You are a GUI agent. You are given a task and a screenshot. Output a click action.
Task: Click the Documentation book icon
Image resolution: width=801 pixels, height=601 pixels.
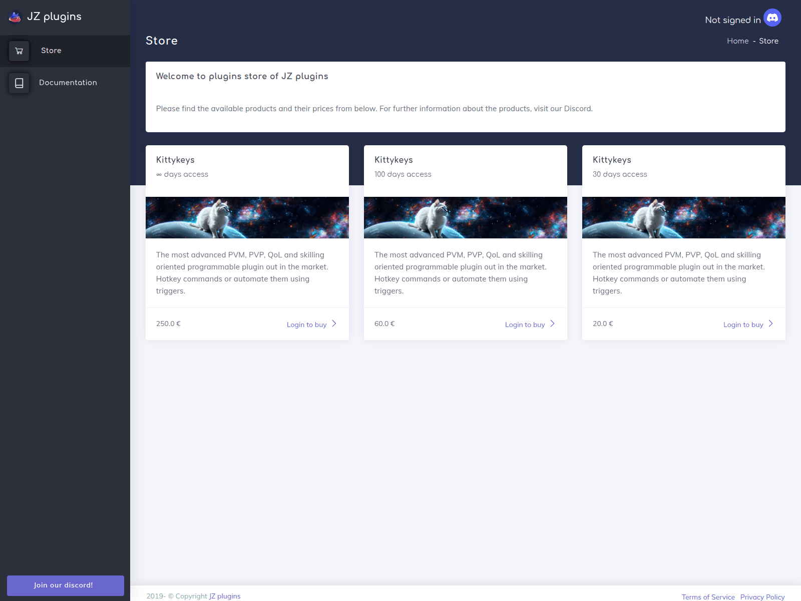coord(19,83)
